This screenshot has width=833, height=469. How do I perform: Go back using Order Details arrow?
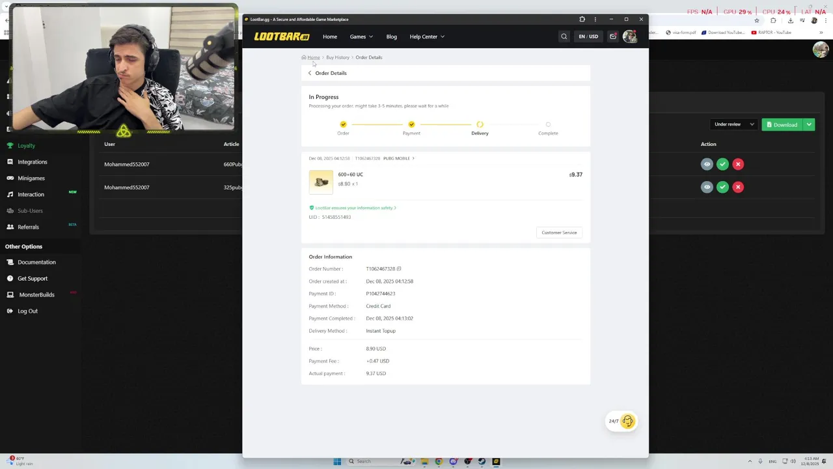tap(310, 73)
